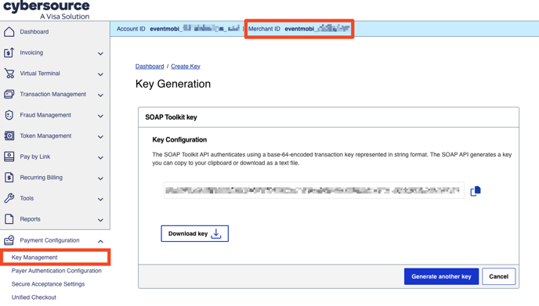Expand the Tools chevron

(x=100, y=200)
